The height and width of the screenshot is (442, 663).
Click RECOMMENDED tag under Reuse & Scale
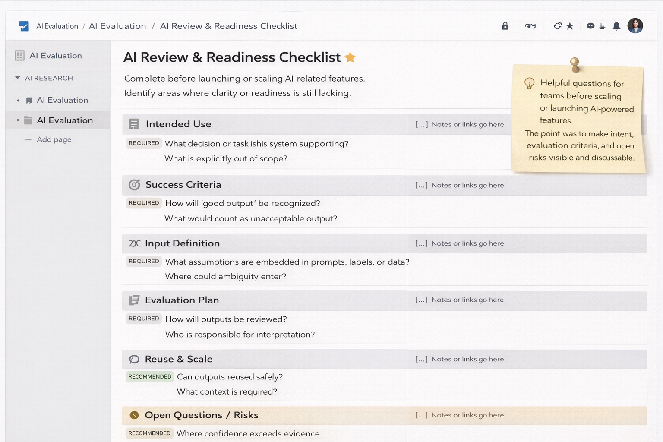[150, 376]
